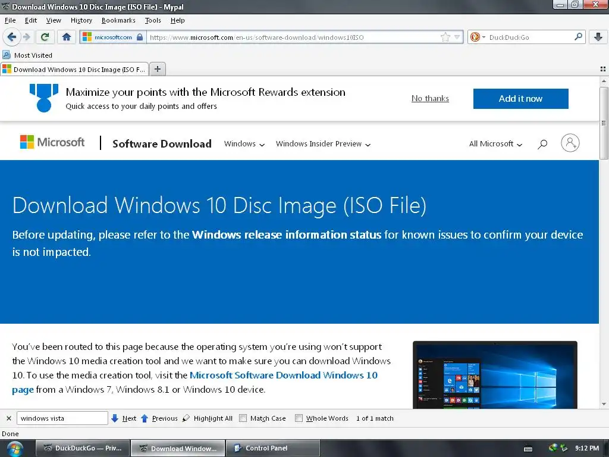Switch to the Control Panel taskbar item

(x=272, y=448)
